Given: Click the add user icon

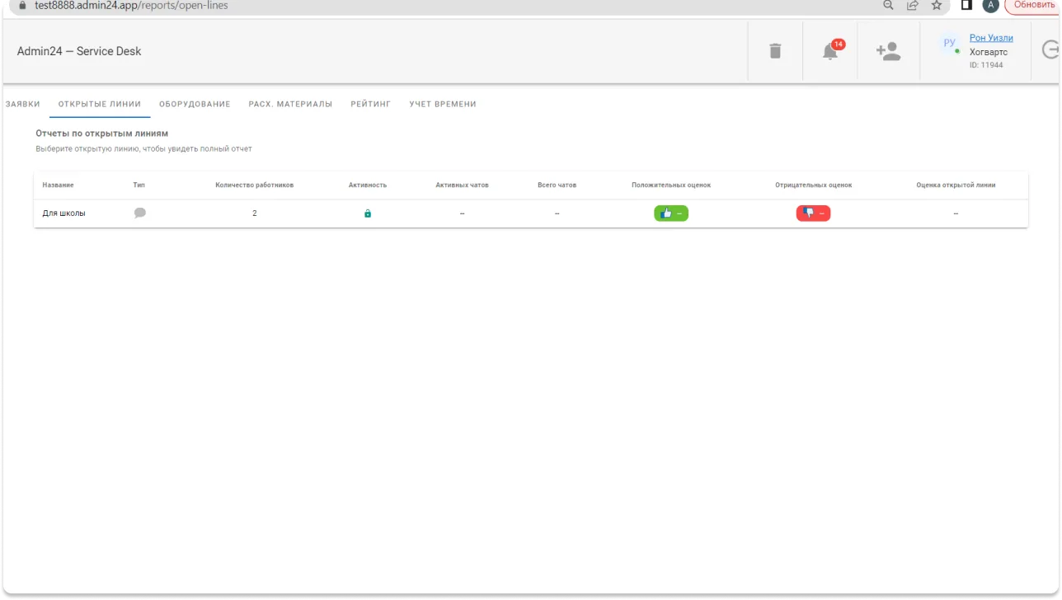Looking at the screenshot, I should pos(888,51).
